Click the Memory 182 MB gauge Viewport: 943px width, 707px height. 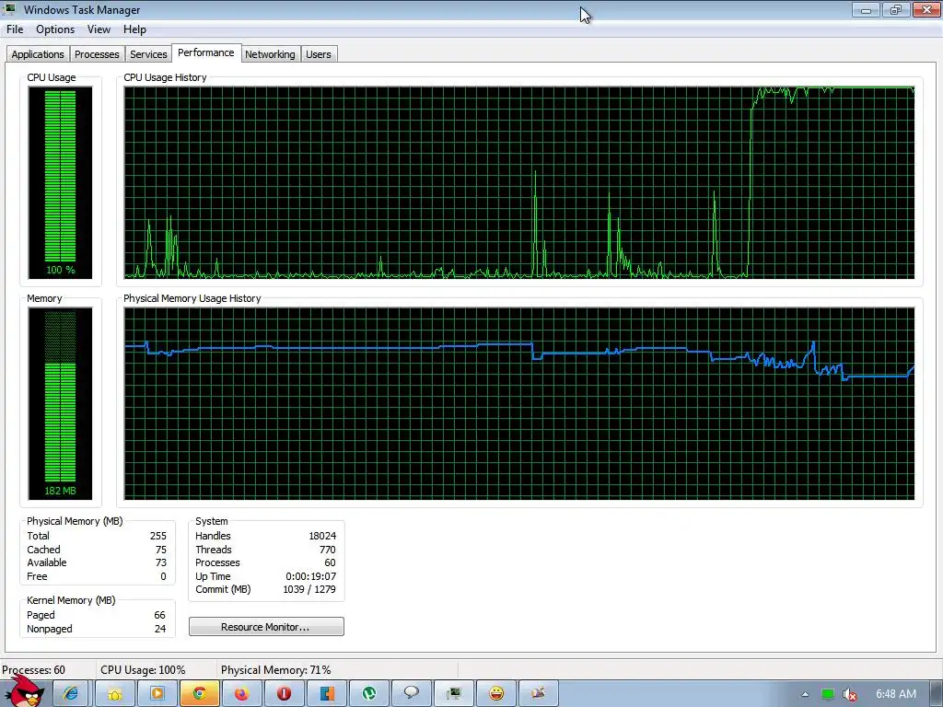pos(60,403)
